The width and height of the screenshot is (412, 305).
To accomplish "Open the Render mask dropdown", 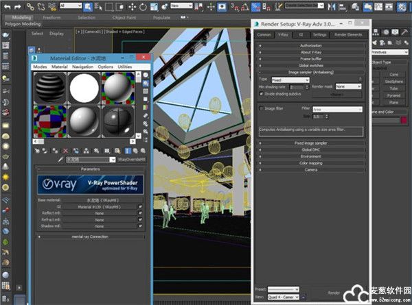I will [349, 87].
